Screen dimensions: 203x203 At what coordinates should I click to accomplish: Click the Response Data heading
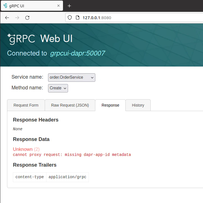tap(31, 139)
